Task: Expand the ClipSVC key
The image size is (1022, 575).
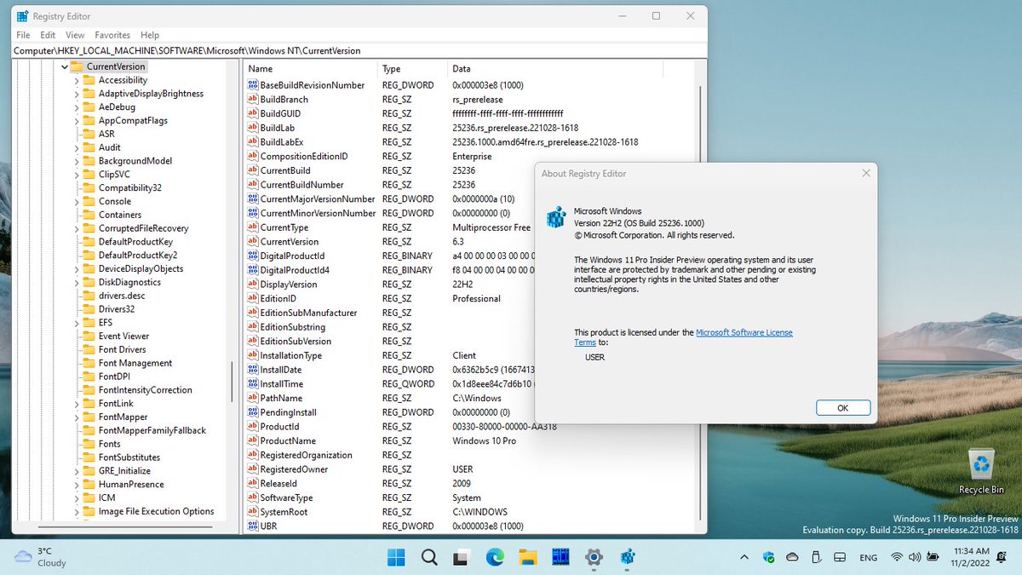Action: [x=77, y=175]
